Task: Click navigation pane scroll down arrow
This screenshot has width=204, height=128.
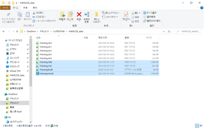Action: pos(31,122)
